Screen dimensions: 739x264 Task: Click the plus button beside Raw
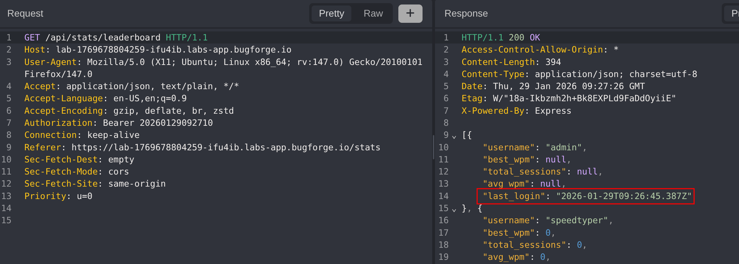[x=410, y=13]
